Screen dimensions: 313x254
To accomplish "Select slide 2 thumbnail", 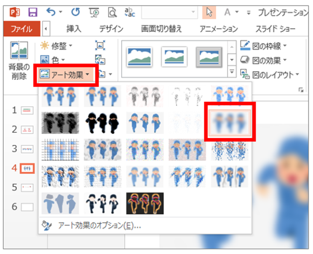I will [x=27, y=129].
